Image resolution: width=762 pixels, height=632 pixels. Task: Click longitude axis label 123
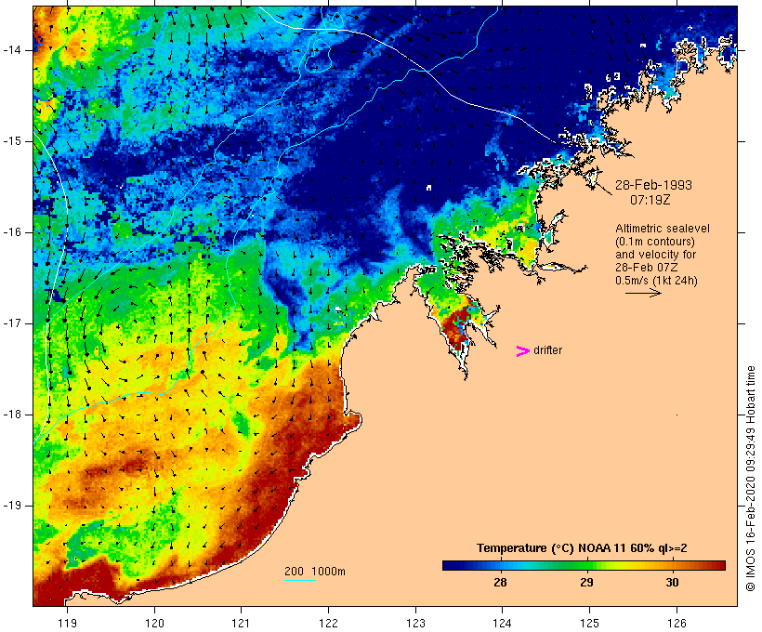pos(415,623)
